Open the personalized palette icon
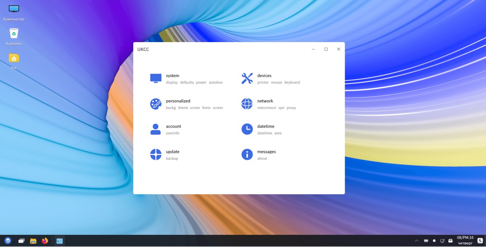Screen dimensions: 486x247 click(x=156, y=104)
